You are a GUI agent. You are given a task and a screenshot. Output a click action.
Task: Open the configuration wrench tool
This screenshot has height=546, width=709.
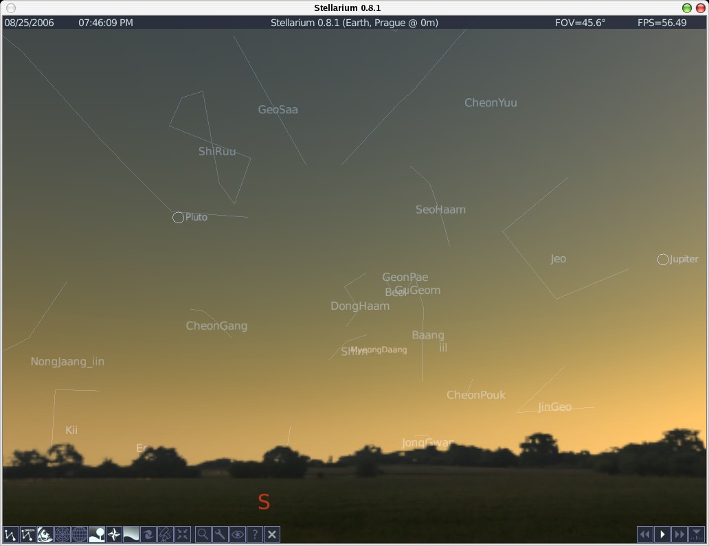click(x=220, y=534)
